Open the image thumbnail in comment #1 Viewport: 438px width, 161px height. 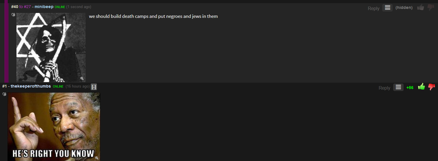[x=54, y=127]
